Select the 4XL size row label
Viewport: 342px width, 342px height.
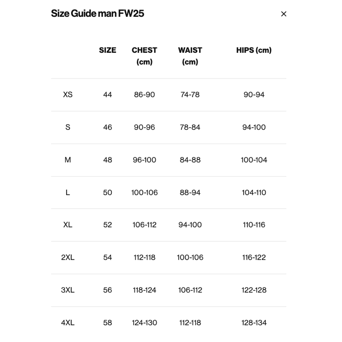68,323
